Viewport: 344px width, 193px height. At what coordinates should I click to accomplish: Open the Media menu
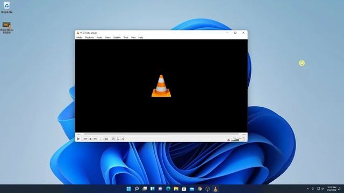pyautogui.click(x=80, y=38)
